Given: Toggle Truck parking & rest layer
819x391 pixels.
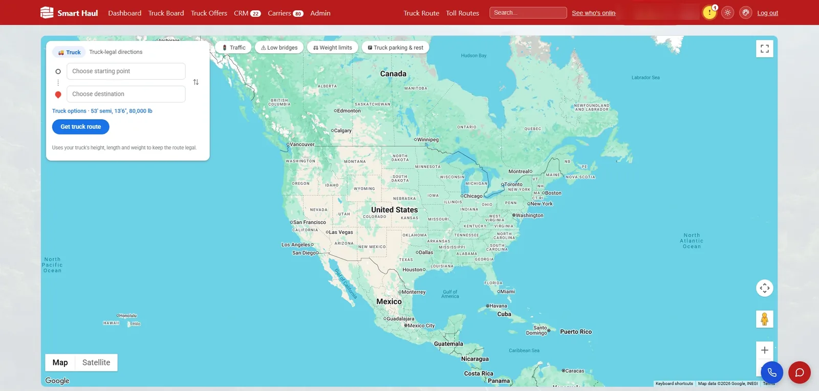Looking at the screenshot, I should 395,48.
